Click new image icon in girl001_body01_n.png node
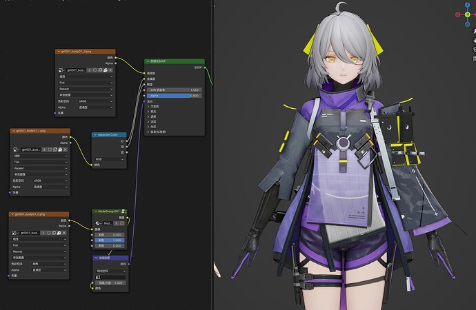The image size is (476, 310). (x=54, y=233)
